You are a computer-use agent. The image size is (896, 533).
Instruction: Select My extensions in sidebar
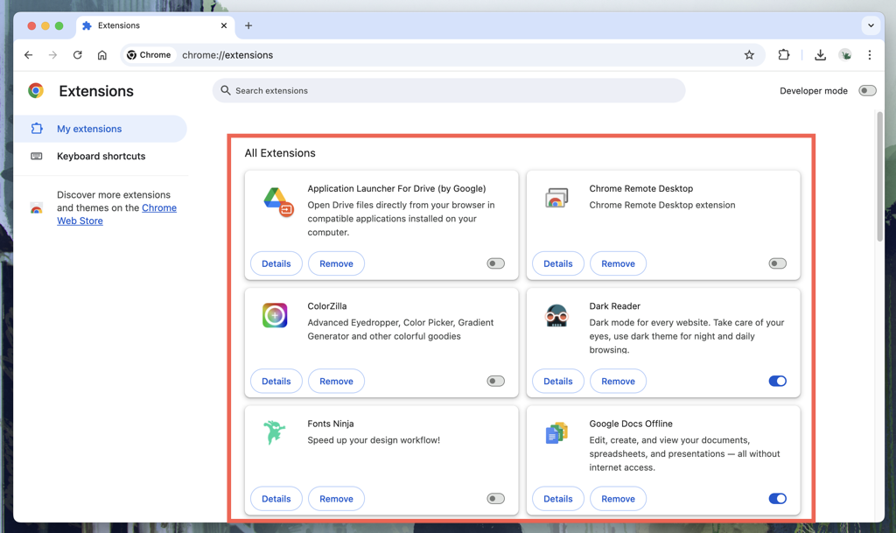tap(89, 129)
